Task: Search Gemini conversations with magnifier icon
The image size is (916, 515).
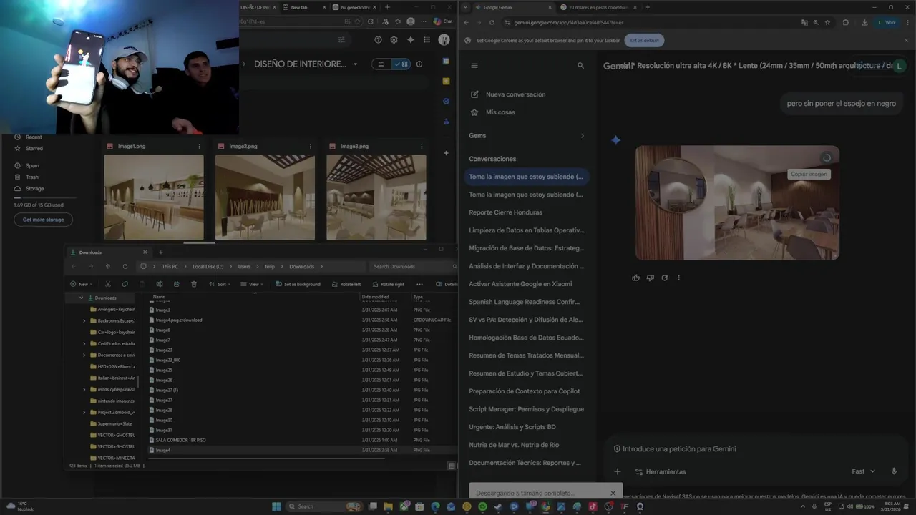Action: [580, 66]
